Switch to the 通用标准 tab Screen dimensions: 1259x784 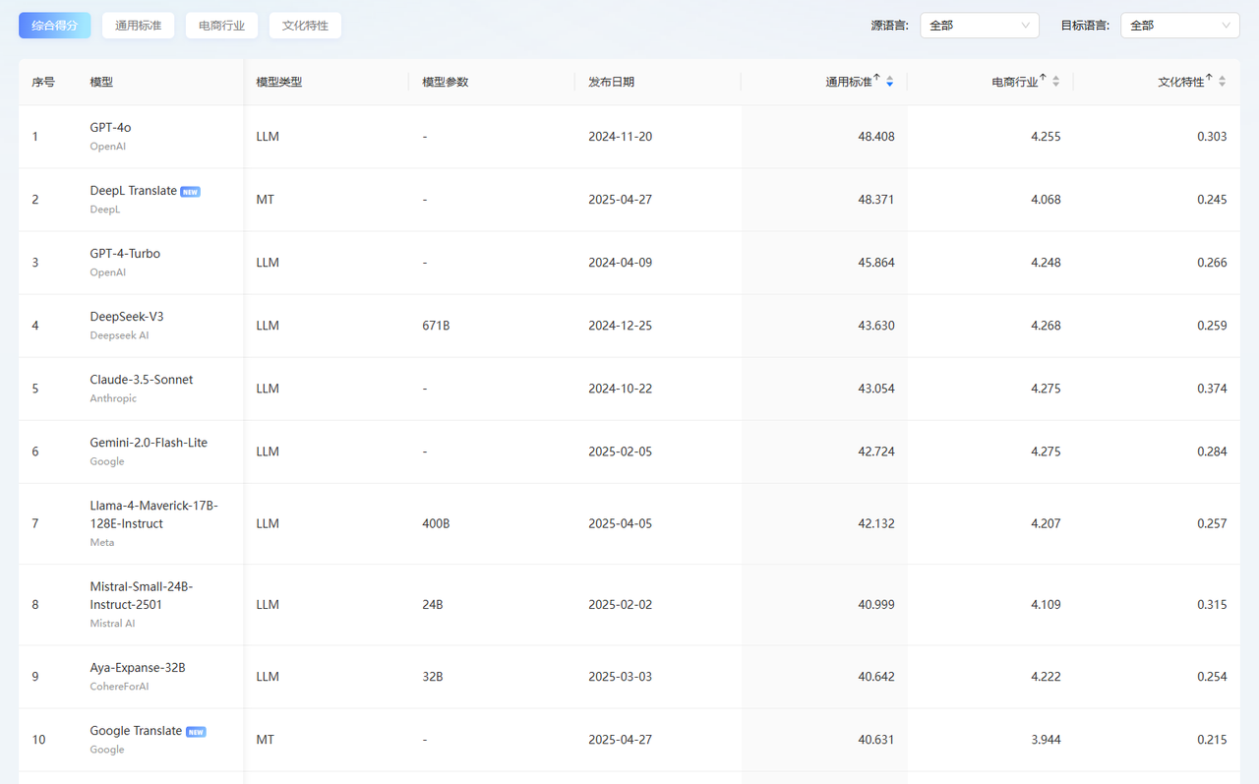[x=138, y=26]
